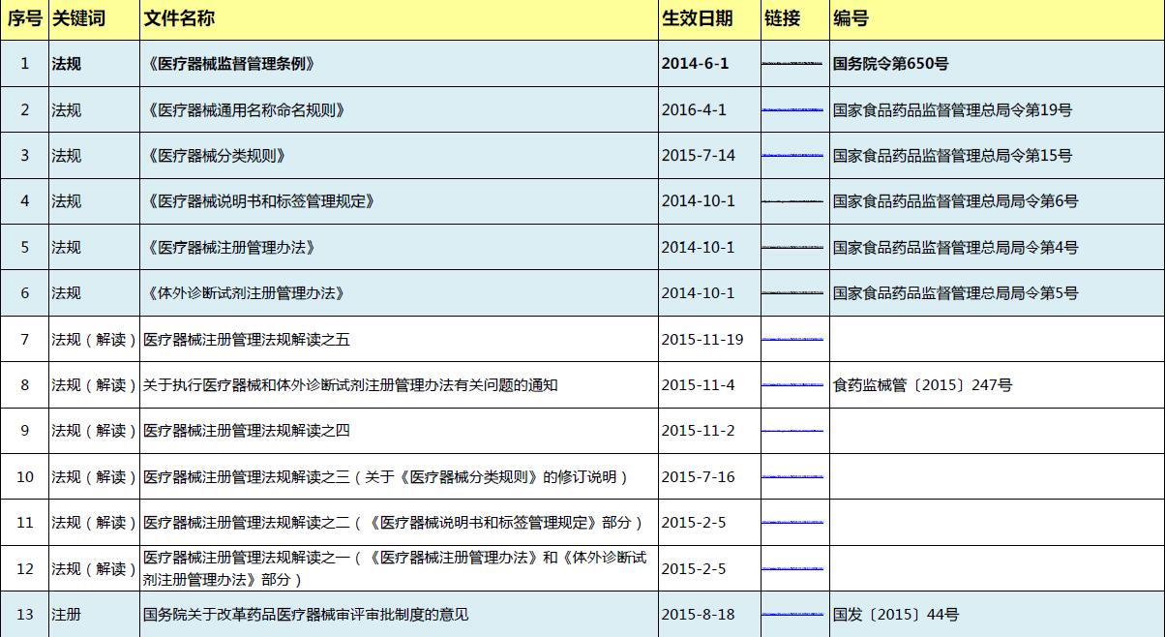Select the 编号 column header
Image resolution: width=1165 pixels, height=637 pixels.
pos(997,19)
